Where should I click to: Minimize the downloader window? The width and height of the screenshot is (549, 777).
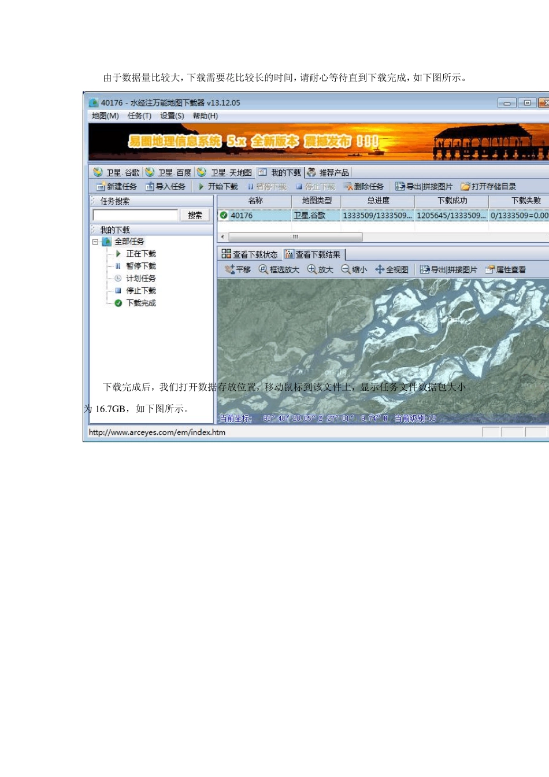[507, 103]
